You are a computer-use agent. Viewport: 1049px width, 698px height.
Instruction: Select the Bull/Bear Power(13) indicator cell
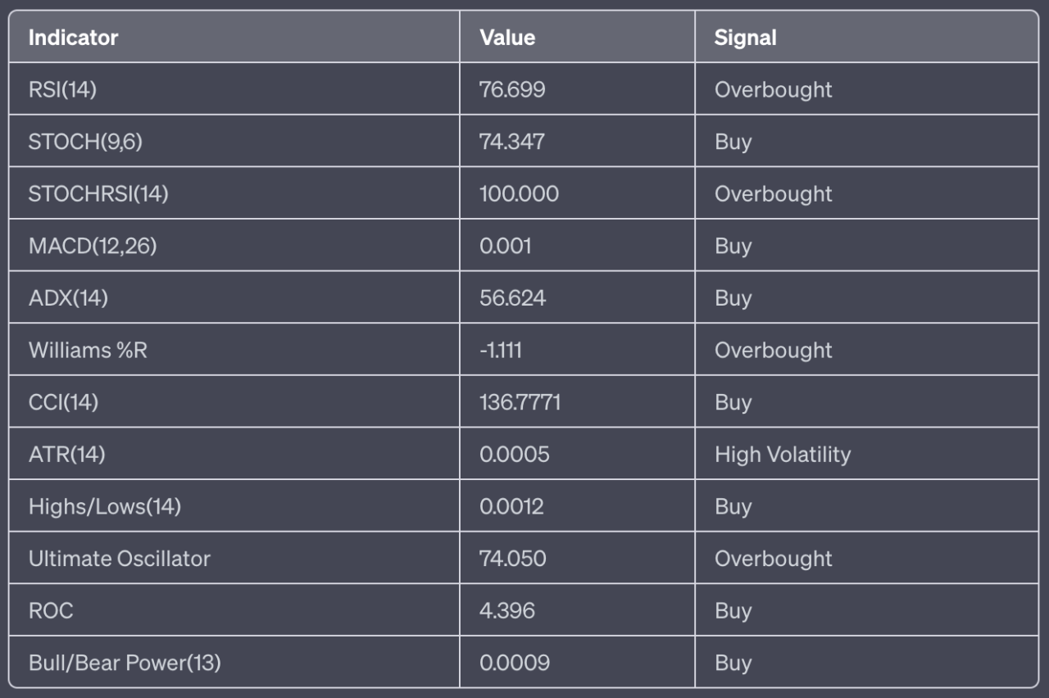click(125, 663)
